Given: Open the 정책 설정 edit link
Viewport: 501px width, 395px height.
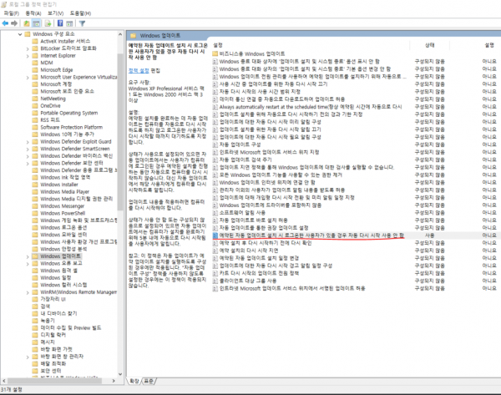Looking at the screenshot, I should [139, 71].
